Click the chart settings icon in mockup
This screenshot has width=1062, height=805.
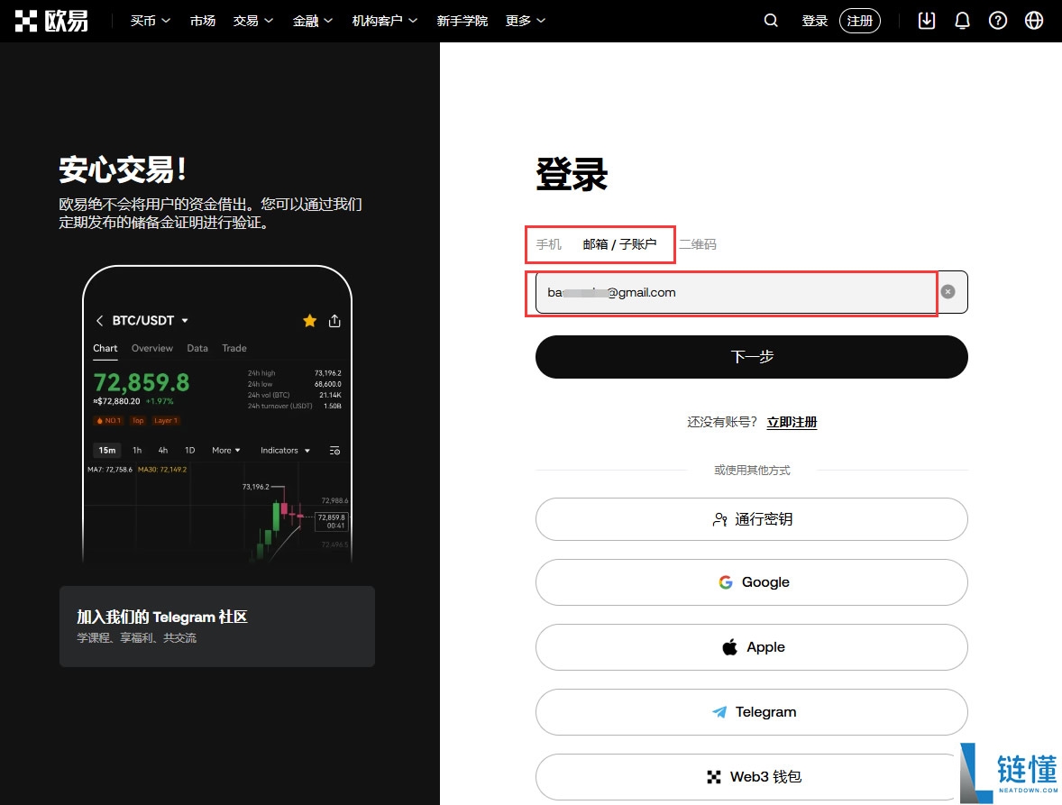coord(334,450)
